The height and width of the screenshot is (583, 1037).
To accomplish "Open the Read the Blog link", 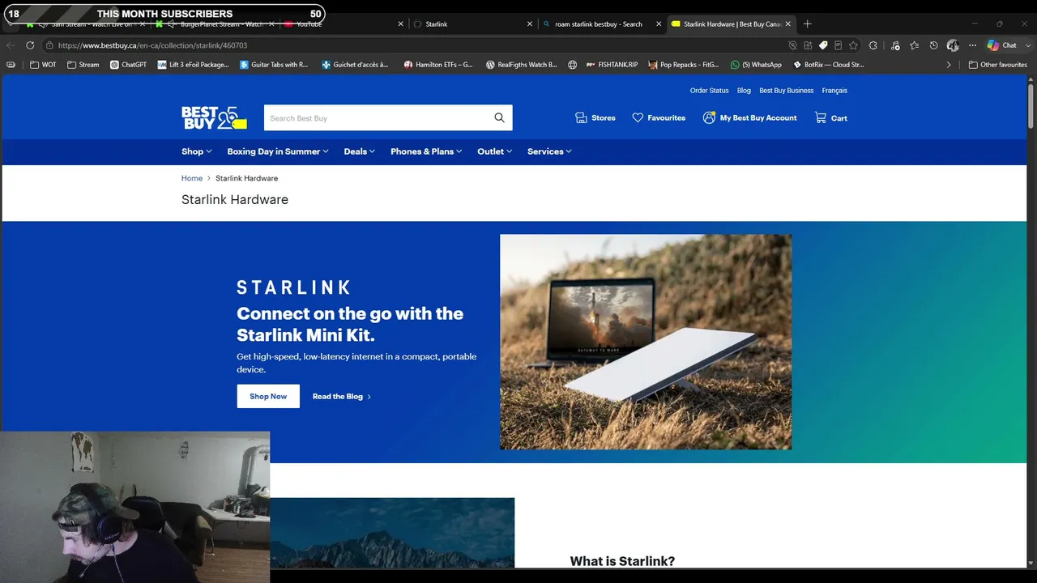I will pyautogui.click(x=342, y=397).
